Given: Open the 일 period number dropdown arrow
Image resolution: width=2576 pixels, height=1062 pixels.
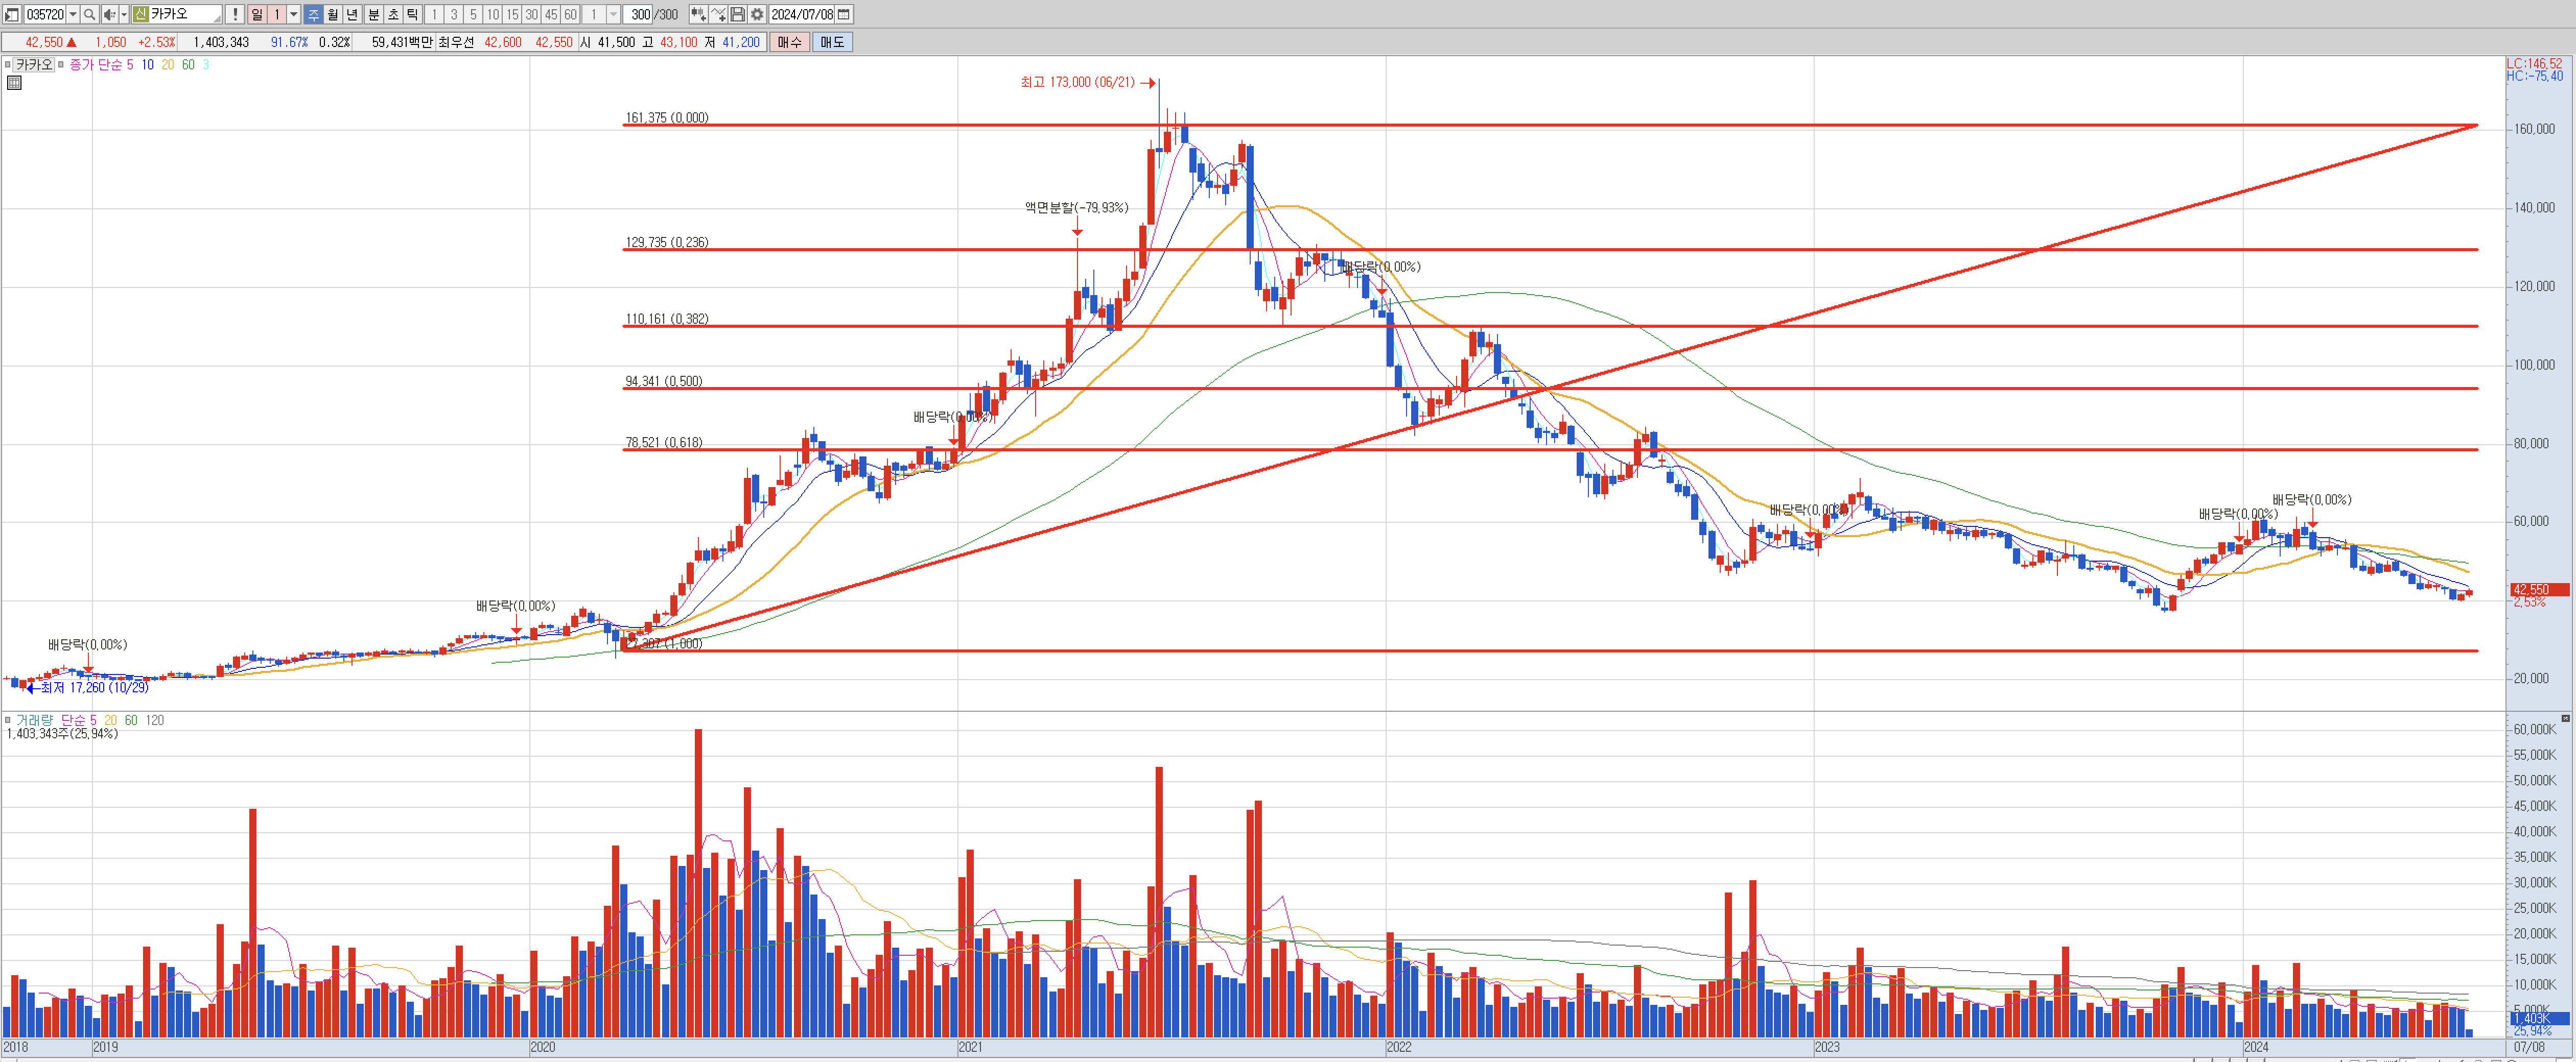Looking at the screenshot, I should (294, 14).
